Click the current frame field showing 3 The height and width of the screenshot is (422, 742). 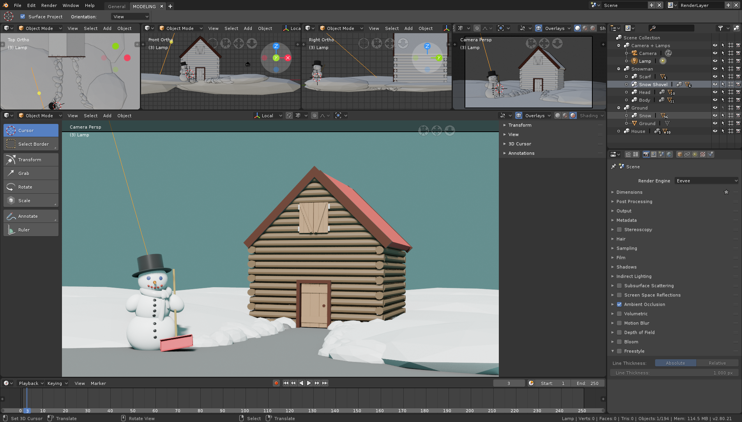click(509, 383)
